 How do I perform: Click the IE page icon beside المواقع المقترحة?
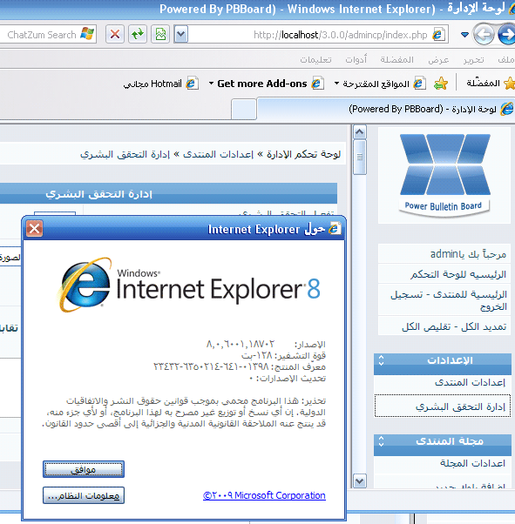420,84
